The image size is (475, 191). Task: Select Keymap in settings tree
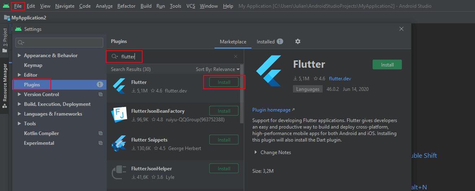click(x=33, y=65)
